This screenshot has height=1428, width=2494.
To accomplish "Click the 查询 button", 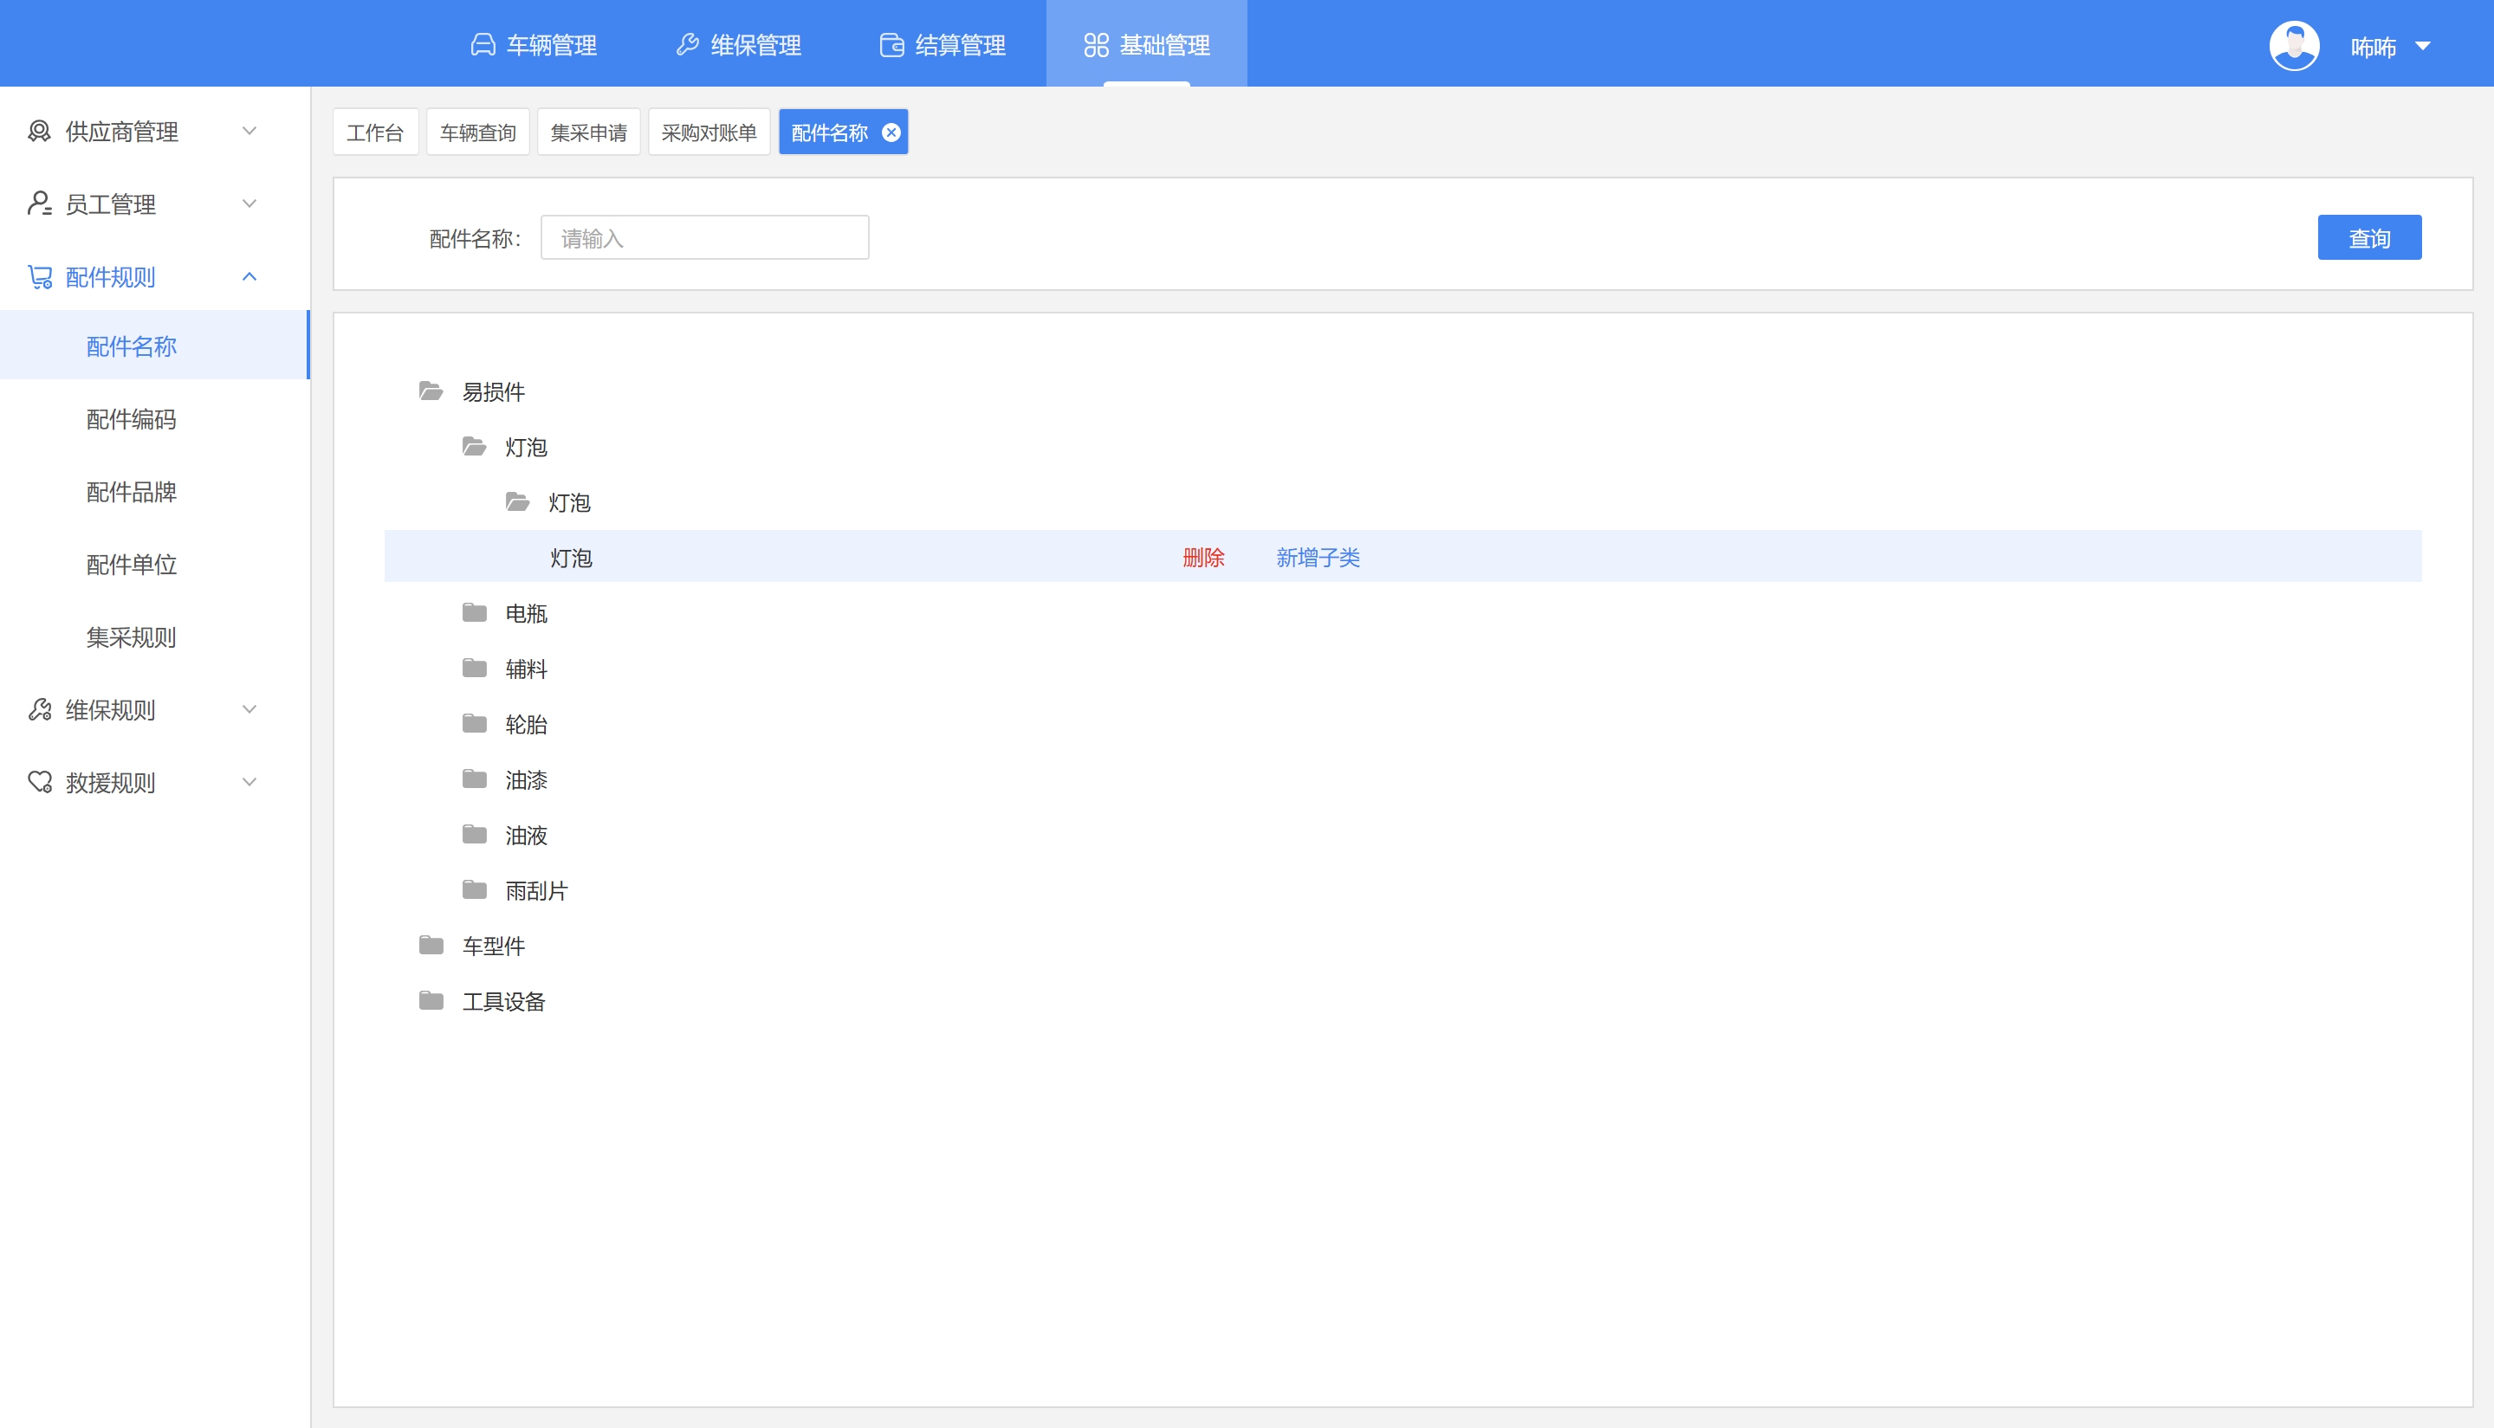I will point(2369,238).
